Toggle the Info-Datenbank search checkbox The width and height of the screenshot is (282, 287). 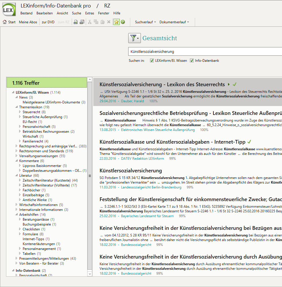pos(192,61)
